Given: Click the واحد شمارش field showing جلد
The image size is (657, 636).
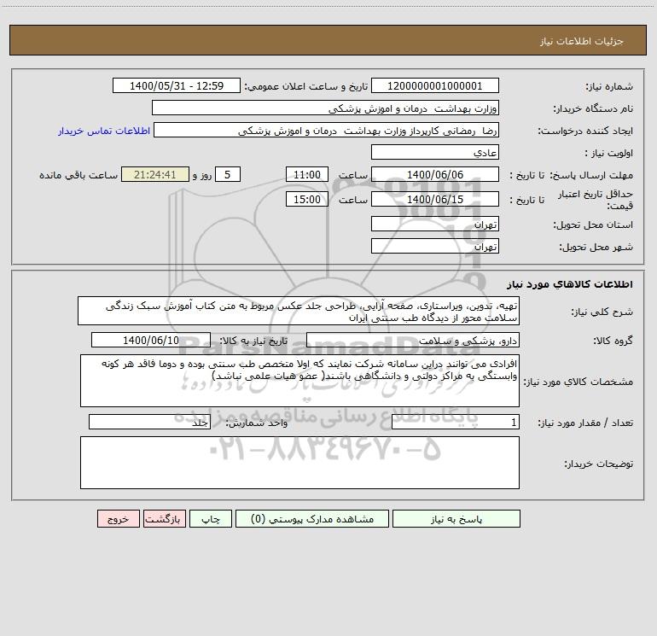Looking at the screenshot, I should [149, 422].
